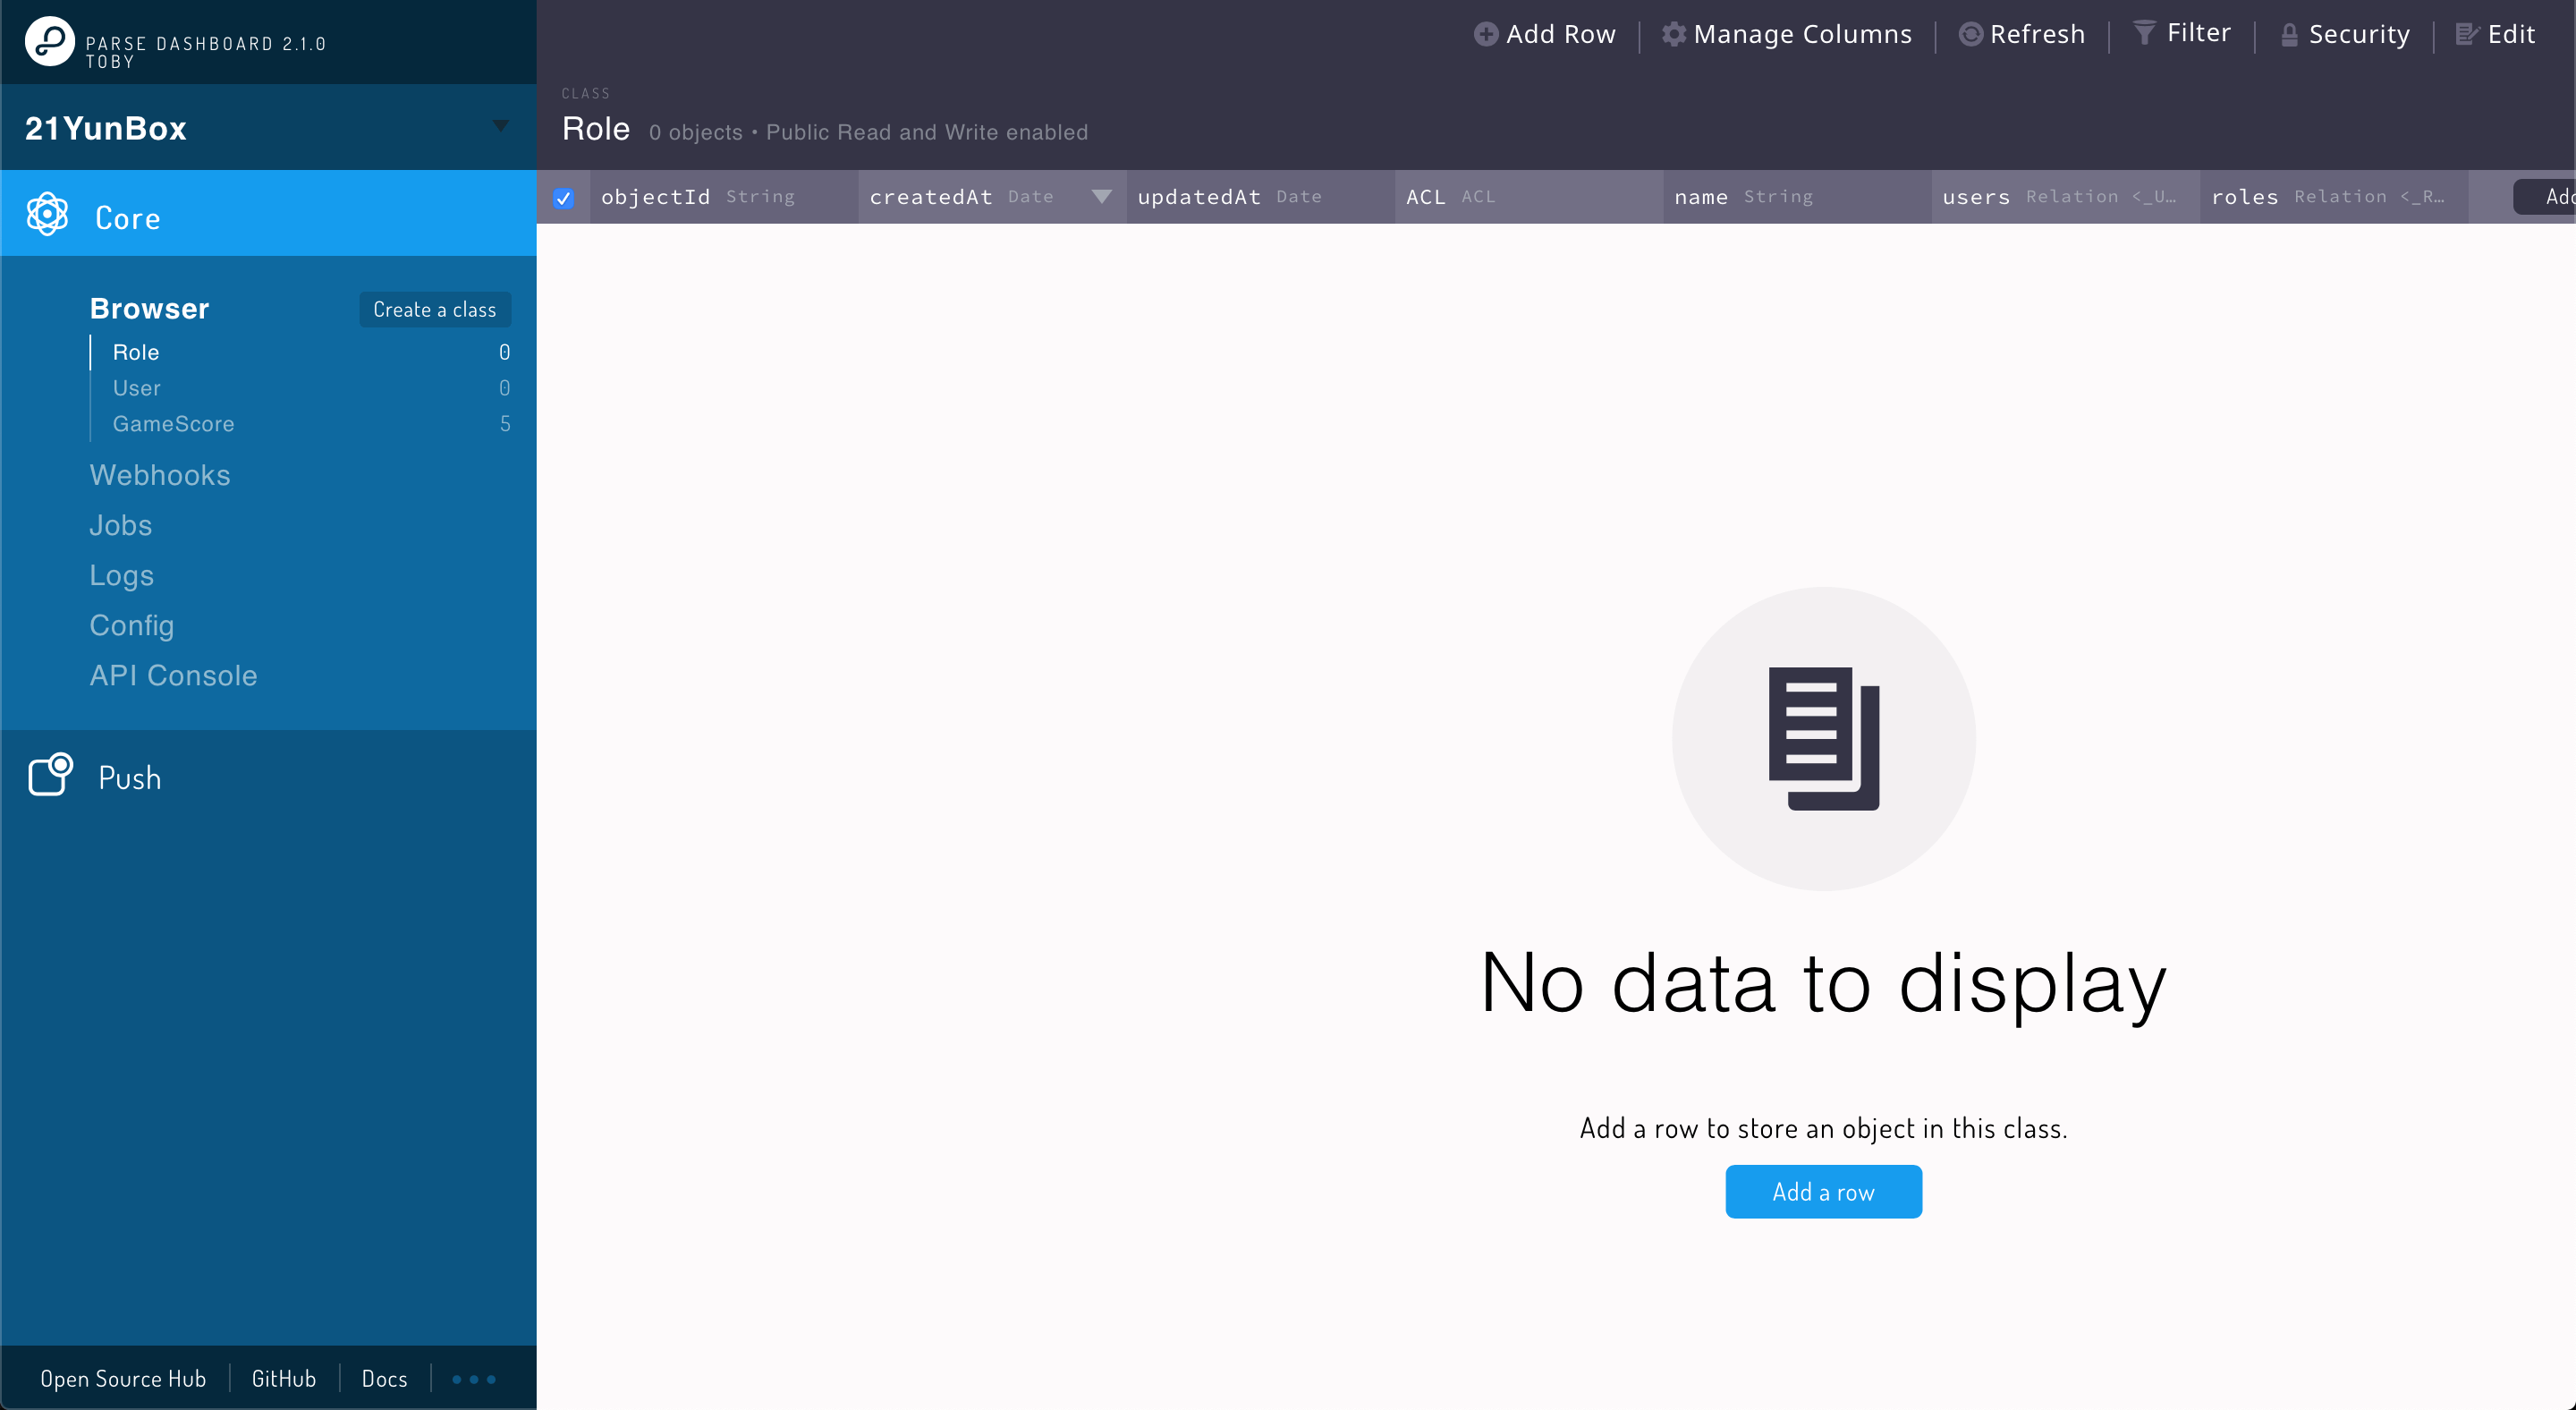Expand the 21YunBox app switcher dropdown
The width and height of the screenshot is (2576, 1410).
pyautogui.click(x=500, y=126)
